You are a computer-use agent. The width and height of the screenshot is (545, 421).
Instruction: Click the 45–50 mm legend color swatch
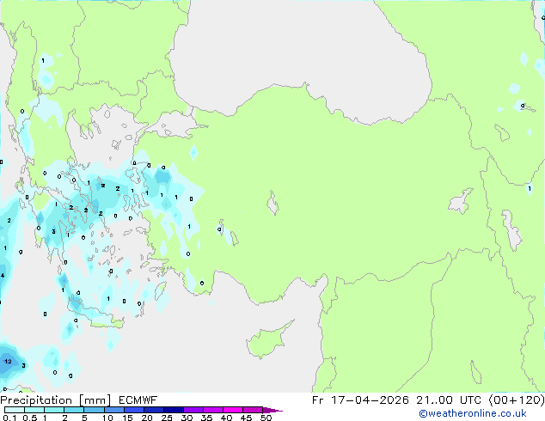253,410
